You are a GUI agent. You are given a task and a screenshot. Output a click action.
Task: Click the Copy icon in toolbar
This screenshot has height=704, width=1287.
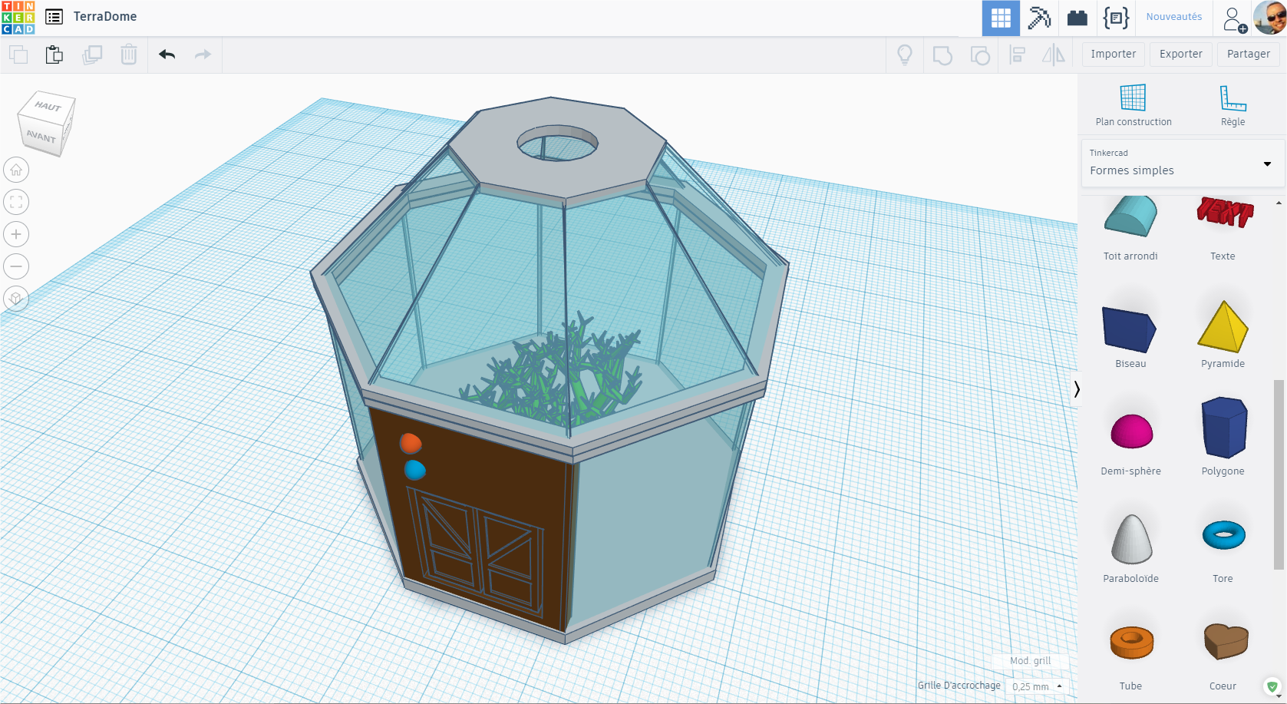point(18,55)
